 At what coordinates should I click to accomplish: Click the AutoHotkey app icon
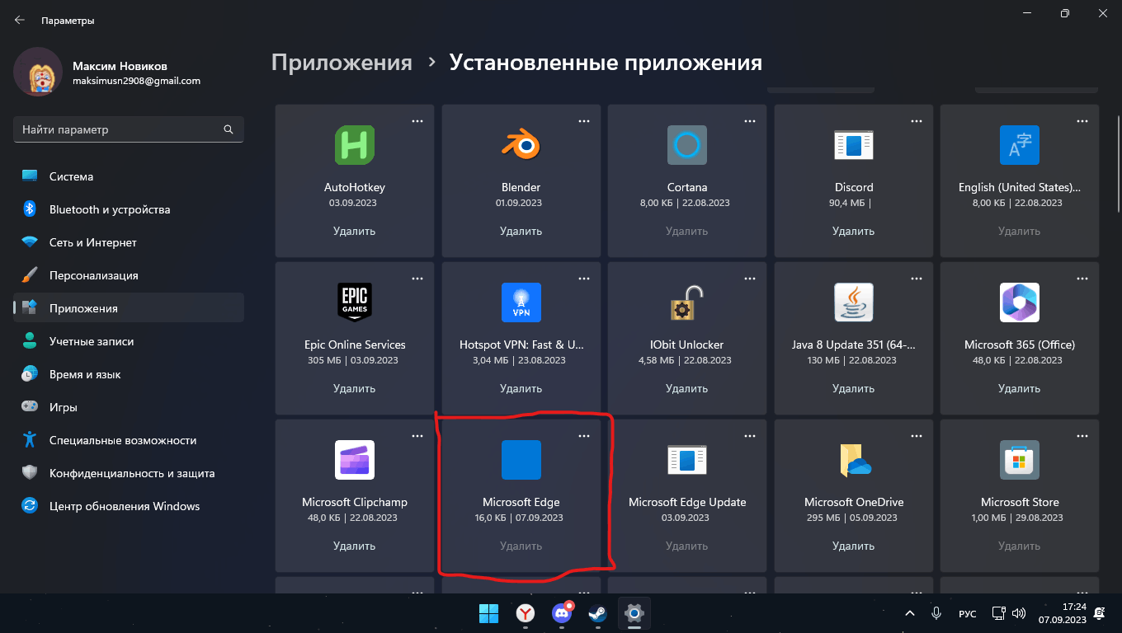(x=355, y=145)
